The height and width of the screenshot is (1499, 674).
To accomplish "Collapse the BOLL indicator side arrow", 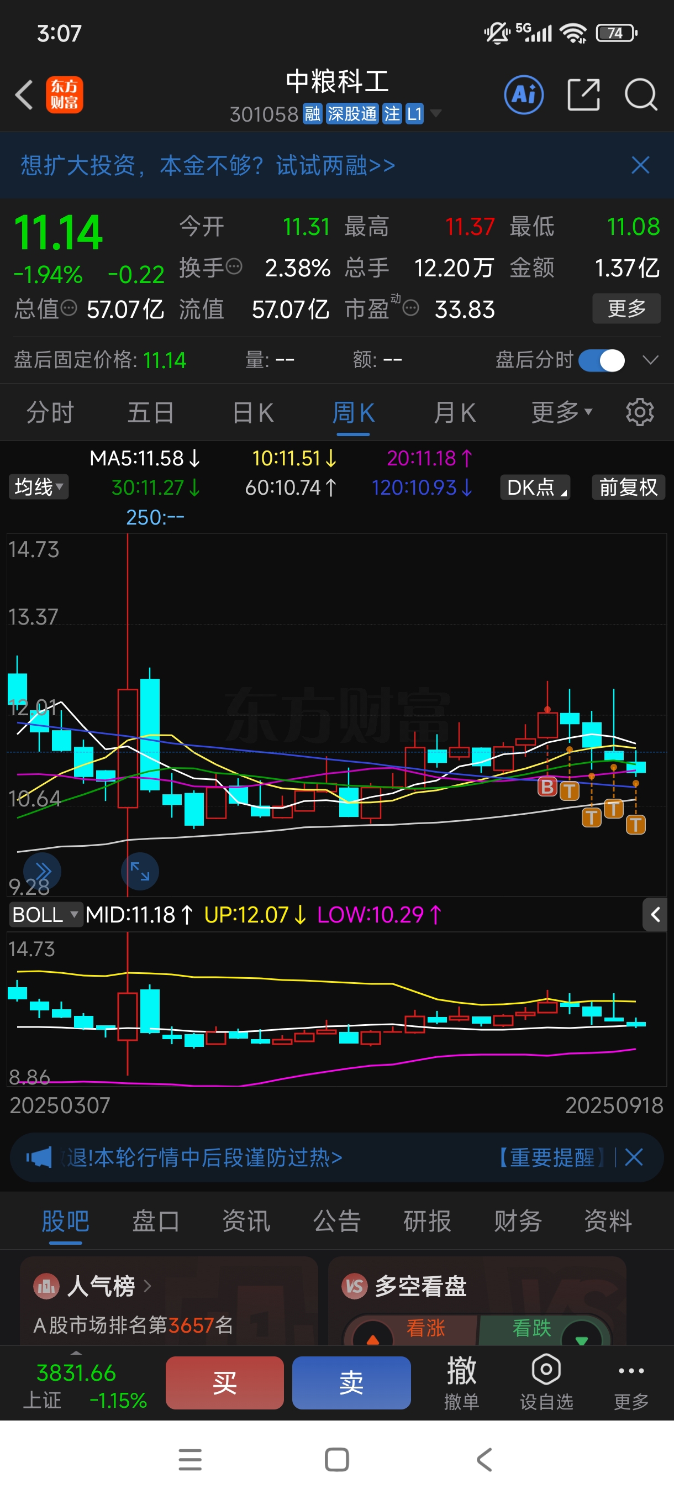I will click(655, 915).
